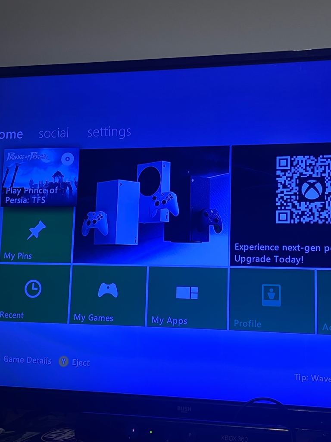Select the My Games text label
Screen dimensions: 331x442
click(93, 318)
